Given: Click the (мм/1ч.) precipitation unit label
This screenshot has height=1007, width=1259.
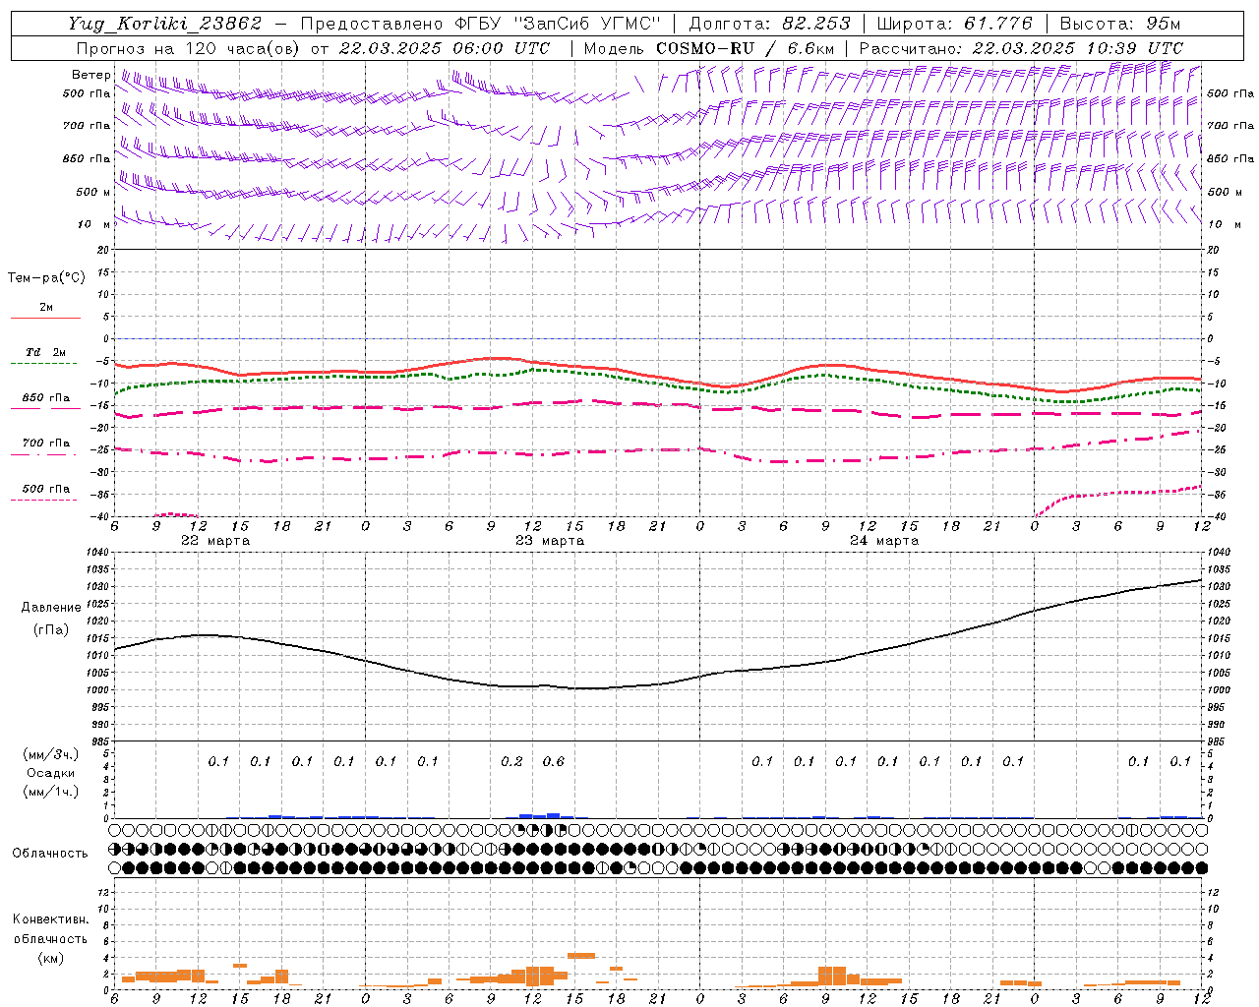Looking at the screenshot, I should (x=50, y=792).
